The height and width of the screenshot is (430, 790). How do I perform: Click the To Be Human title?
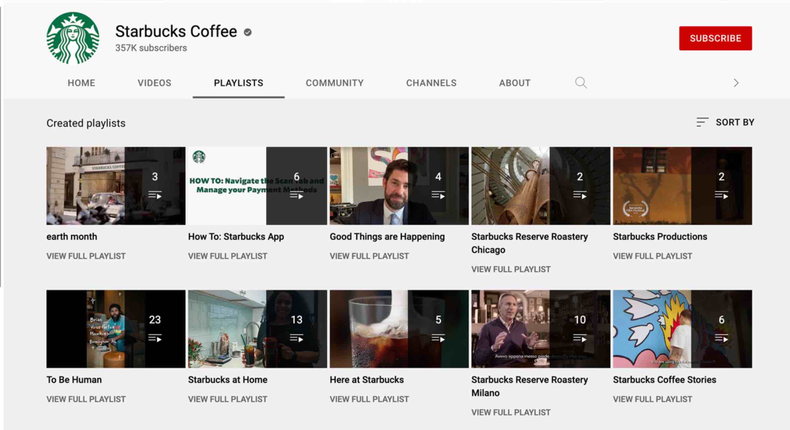[x=74, y=380]
